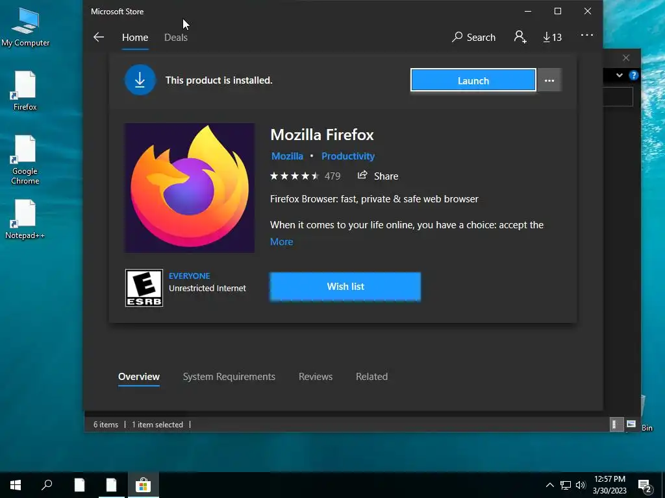Viewport: 665px width, 498px height.
Task: Open the See more dots menu in header
Action: pos(587,35)
